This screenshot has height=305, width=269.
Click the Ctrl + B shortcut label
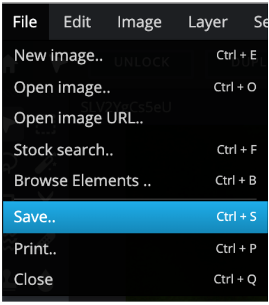click(x=236, y=181)
